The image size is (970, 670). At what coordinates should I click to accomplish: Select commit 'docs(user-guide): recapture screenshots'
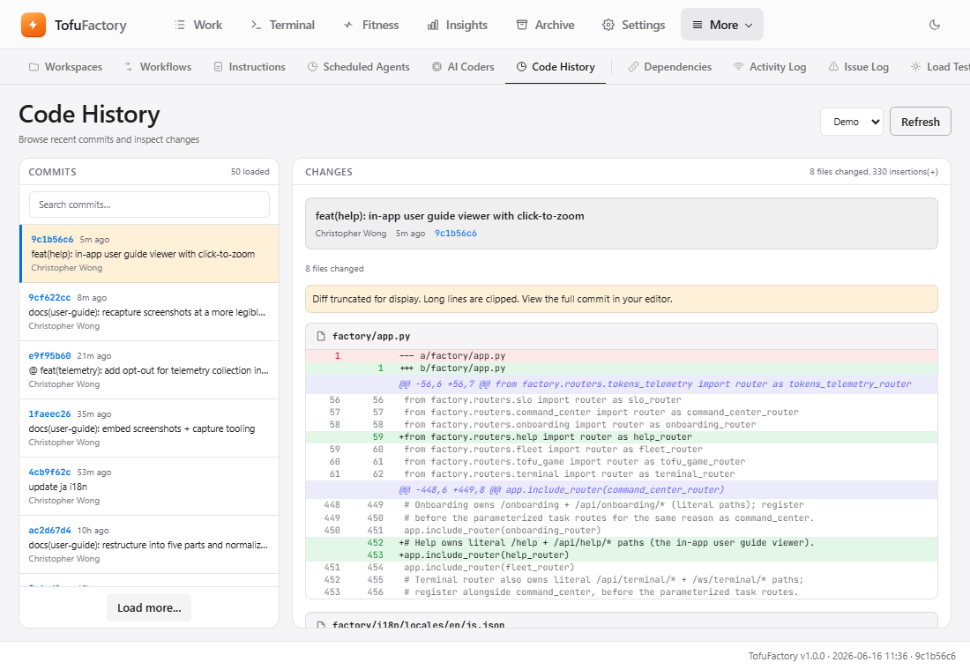coord(149,312)
